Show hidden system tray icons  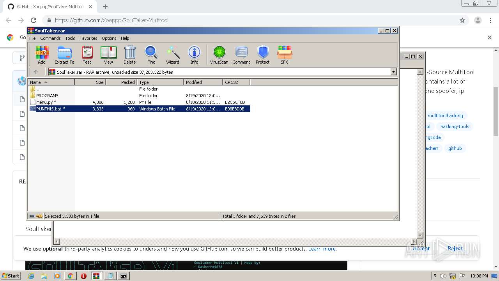pos(435,276)
